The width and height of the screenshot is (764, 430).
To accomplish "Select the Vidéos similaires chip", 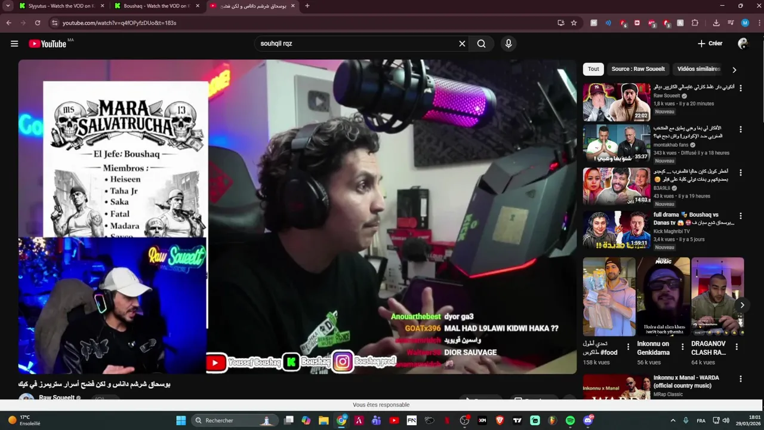I will pyautogui.click(x=699, y=69).
